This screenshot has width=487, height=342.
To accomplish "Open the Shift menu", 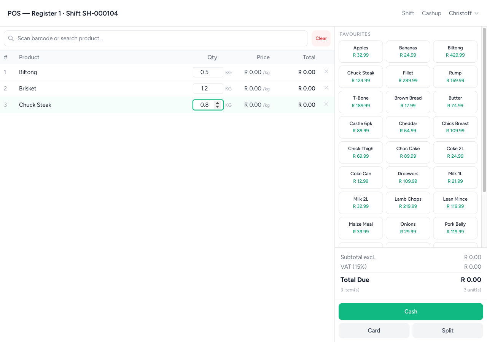I will [x=408, y=13].
